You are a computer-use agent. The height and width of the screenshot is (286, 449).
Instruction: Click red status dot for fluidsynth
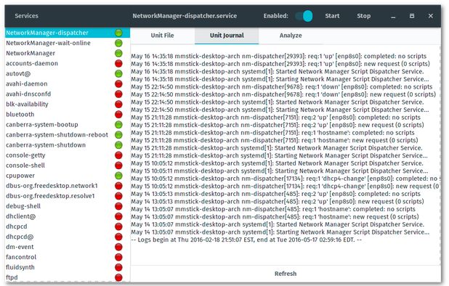click(118, 267)
